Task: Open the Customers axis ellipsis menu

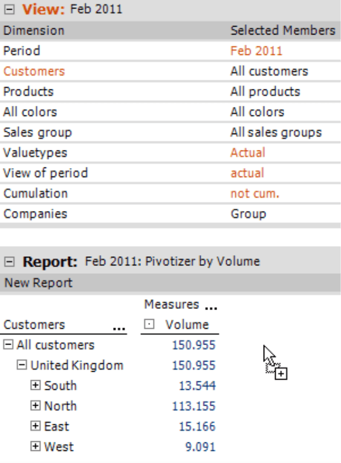Action: 119,328
